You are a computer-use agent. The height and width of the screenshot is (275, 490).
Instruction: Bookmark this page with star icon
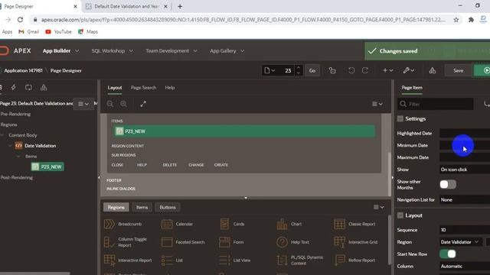pos(456,20)
